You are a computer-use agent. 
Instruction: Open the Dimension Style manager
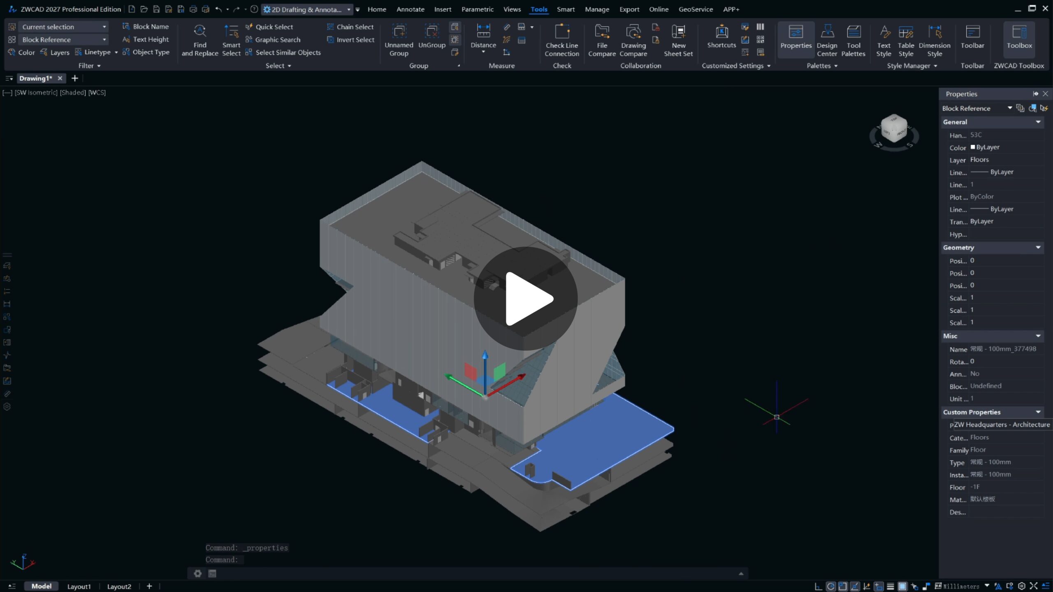point(934,40)
